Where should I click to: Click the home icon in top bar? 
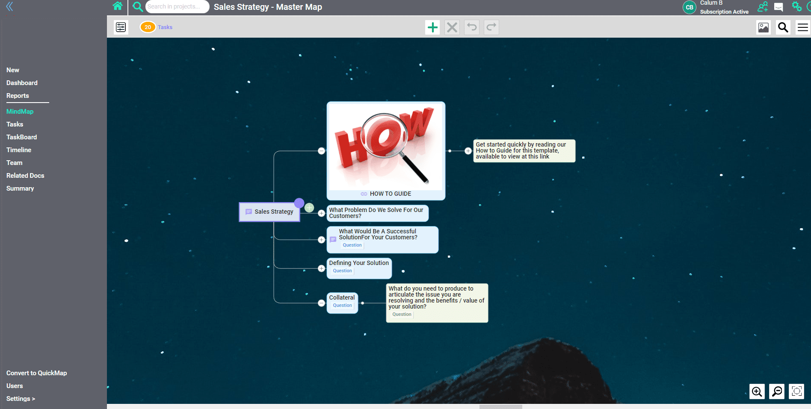(x=118, y=6)
